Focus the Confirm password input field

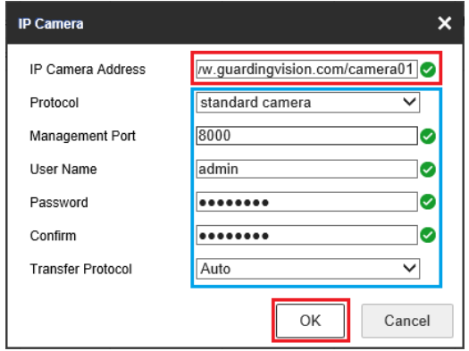point(306,235)
